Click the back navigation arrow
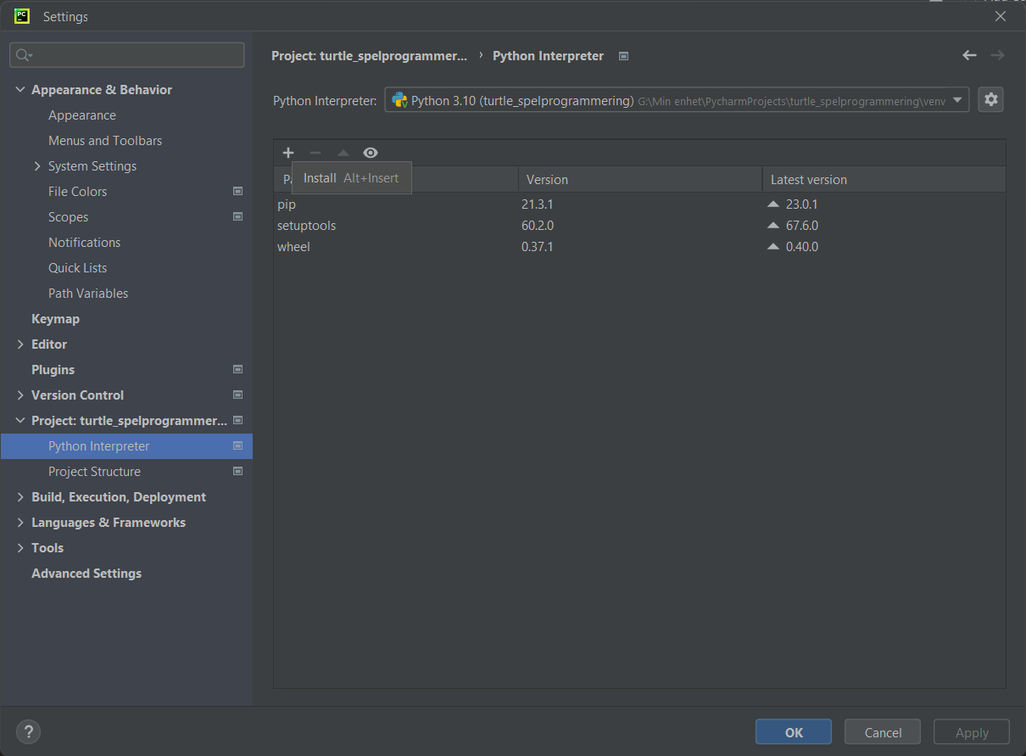Viewport: 1026px width, 756px height. [x=969, y=56]
